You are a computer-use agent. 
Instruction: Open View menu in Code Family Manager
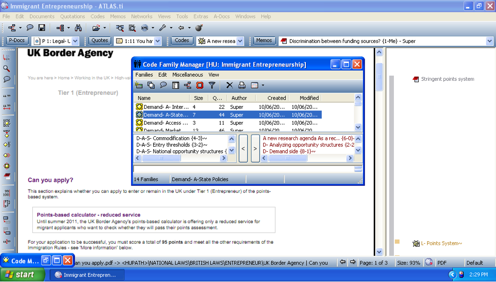coord(213,75)
